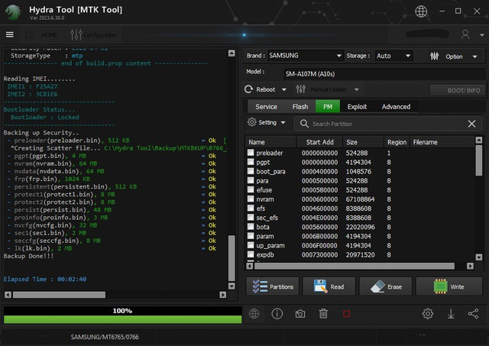The width and height of the screenshot is (489, 346).
Task: Click the info circle icon
Action: 277,314
